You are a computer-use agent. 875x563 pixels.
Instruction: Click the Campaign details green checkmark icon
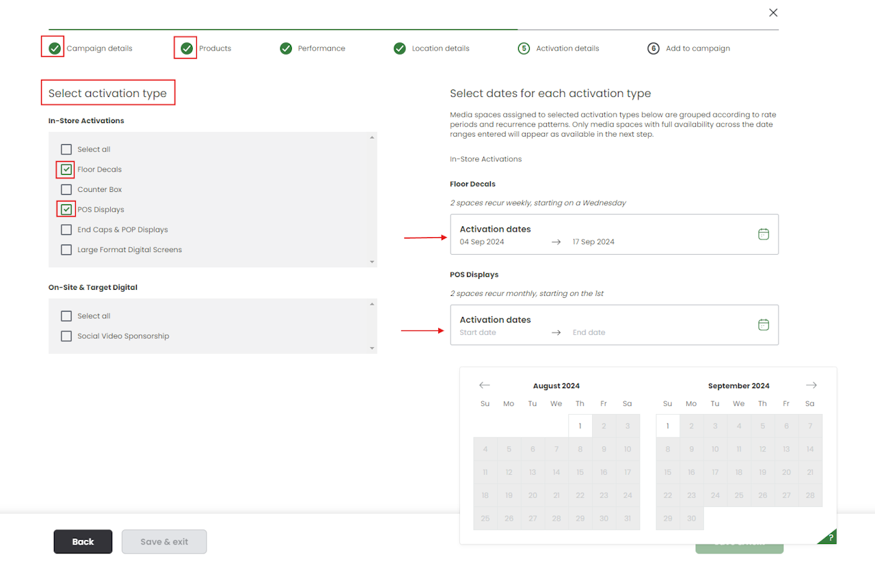click(55, 49)
